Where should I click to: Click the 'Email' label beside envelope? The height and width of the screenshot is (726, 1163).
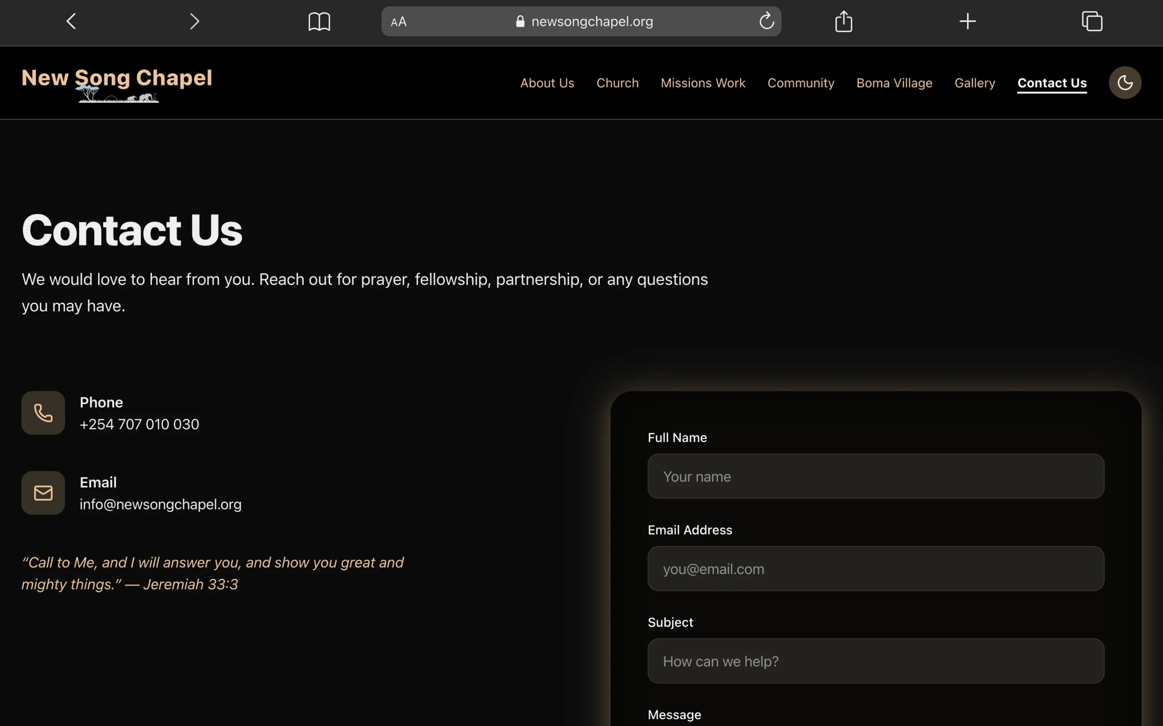[98, 482]
